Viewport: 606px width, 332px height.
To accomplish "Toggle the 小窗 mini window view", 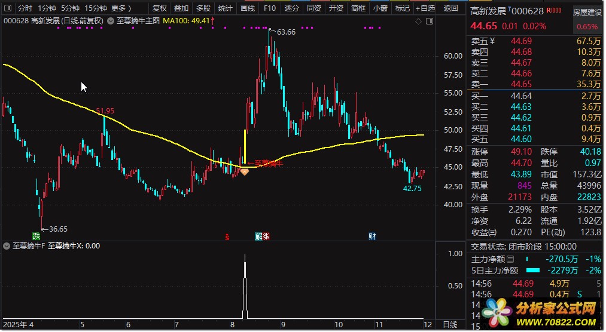I will (x=380, y=8).
